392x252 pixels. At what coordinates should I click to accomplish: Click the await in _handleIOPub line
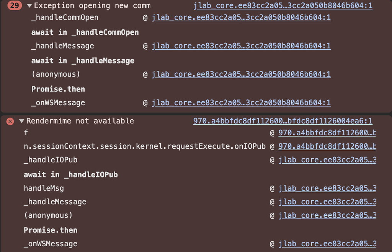[x=71, y=175]
